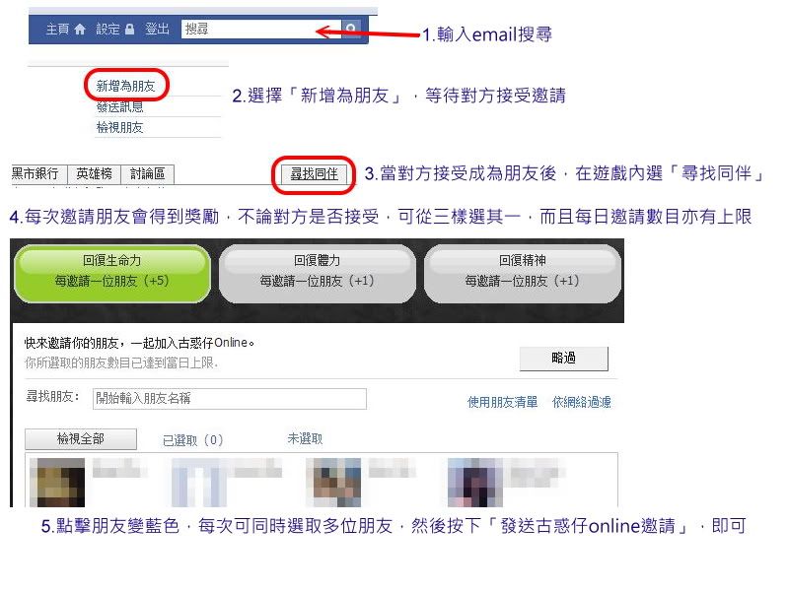Click 登出 to log out
The width and height of the screenshot is (789, 591).
click(157, 30)
